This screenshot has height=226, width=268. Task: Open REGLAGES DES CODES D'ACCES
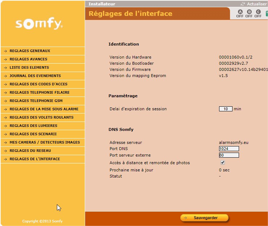pos(38,84)
